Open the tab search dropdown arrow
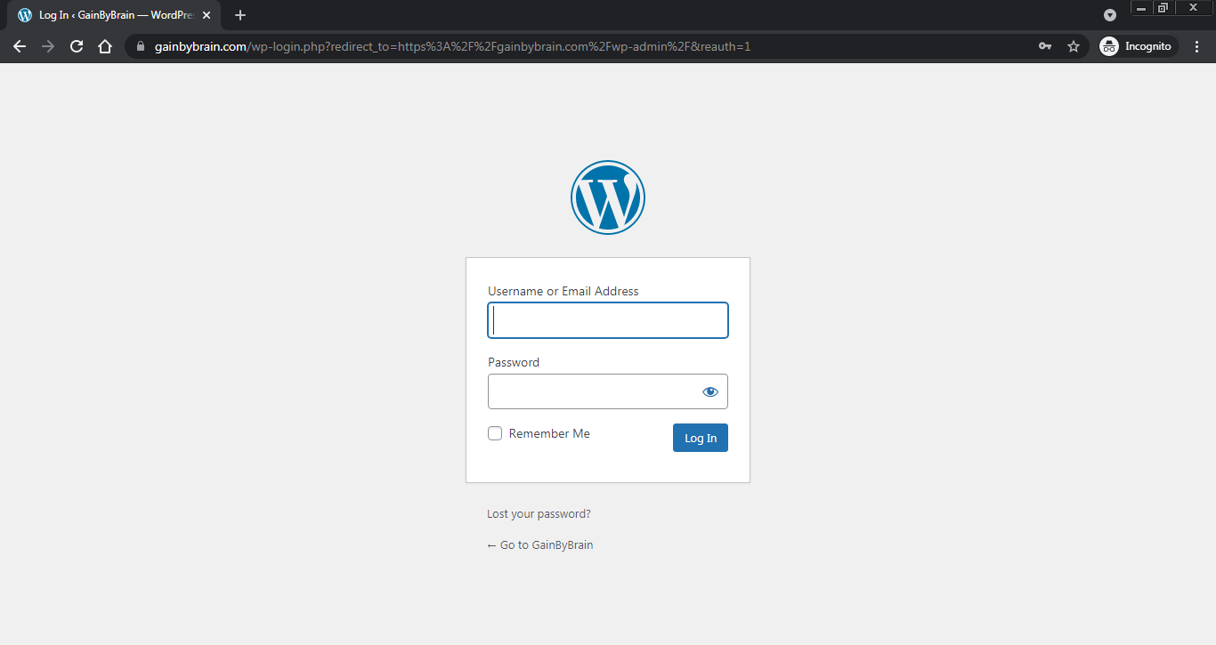The height and width of the screenshot is (645, 1216). [x=1110, y=15]
